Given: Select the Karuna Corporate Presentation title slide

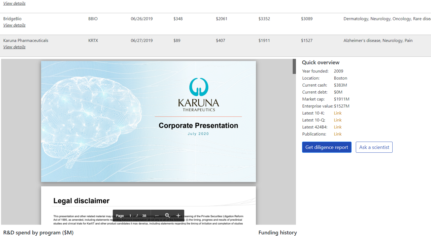Looking at the screenshot, I should [x=148, y=121].
